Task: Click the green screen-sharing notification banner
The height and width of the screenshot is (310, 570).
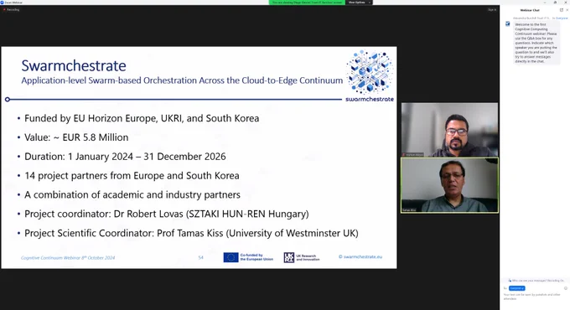Action: (x=307, y=3)
